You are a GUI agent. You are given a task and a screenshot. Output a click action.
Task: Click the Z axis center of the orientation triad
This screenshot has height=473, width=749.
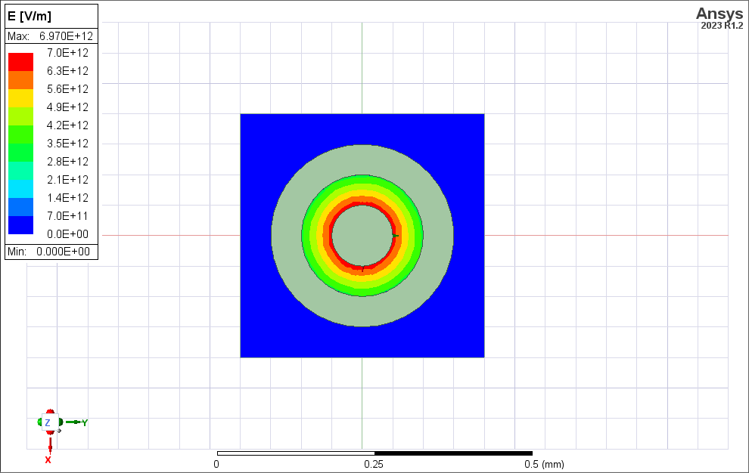[x=48, y=422]
